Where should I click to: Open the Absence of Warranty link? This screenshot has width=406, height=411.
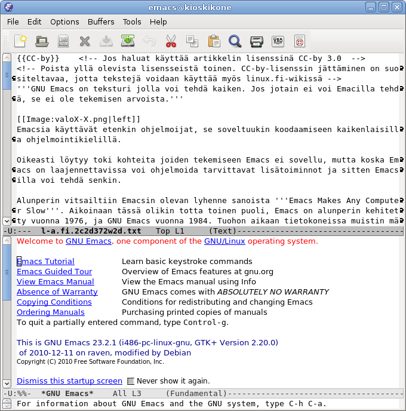tap(57, 292)
